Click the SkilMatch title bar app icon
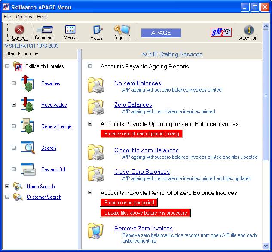 tap(6, 7)
